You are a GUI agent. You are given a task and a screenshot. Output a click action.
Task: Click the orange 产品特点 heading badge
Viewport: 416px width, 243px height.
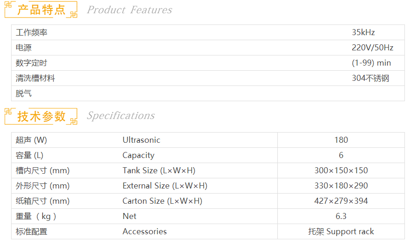click(x=41, y=10)
